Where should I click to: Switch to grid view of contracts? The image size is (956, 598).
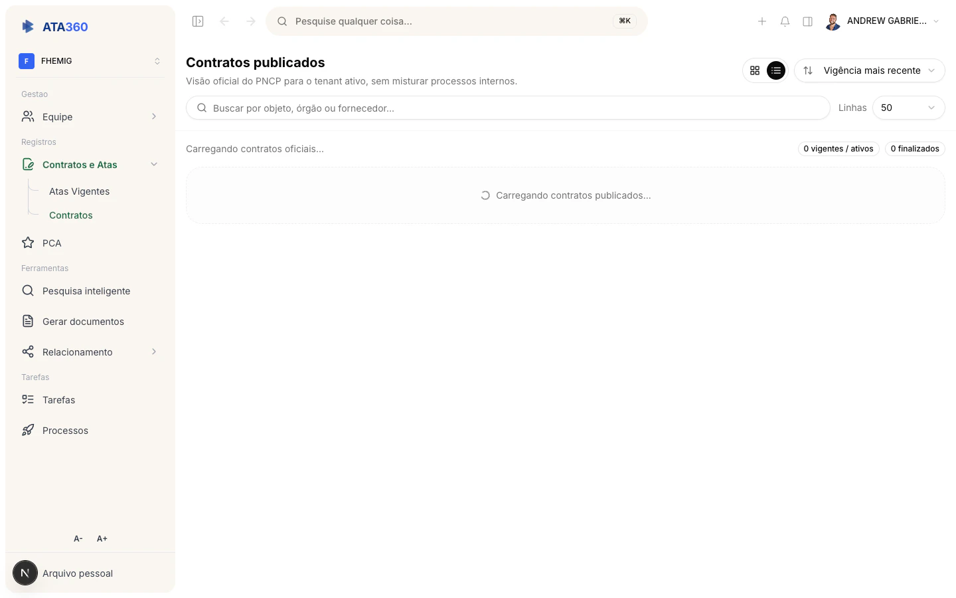coord(755,70)
